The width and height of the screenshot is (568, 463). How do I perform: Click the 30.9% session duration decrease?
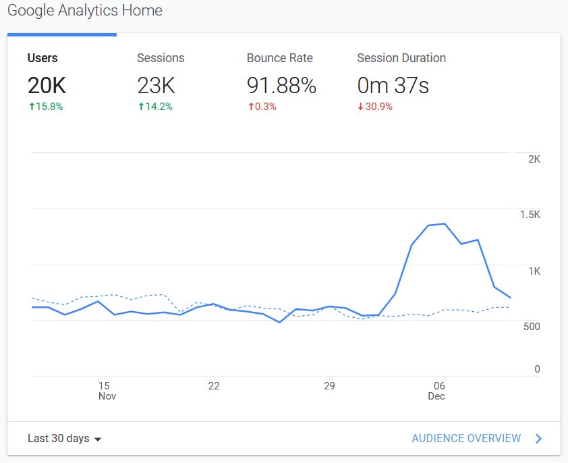(375, 107)
